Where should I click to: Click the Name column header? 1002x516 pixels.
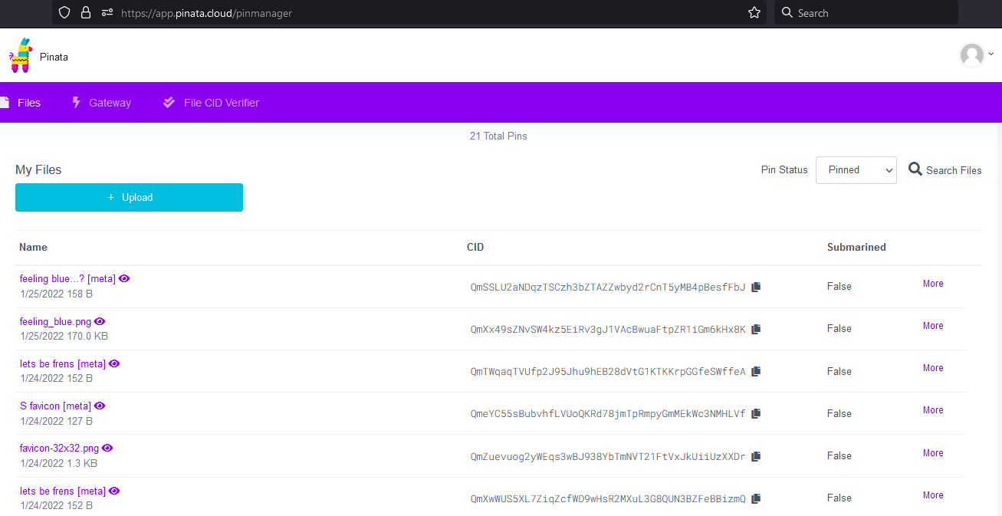(33, 247)
